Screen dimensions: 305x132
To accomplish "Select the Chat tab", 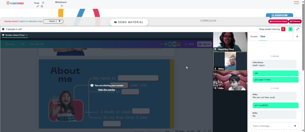I will point(263,36).
